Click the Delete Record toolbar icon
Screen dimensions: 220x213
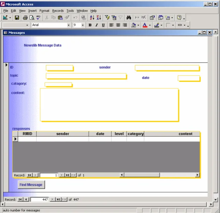tap(144, 18)
